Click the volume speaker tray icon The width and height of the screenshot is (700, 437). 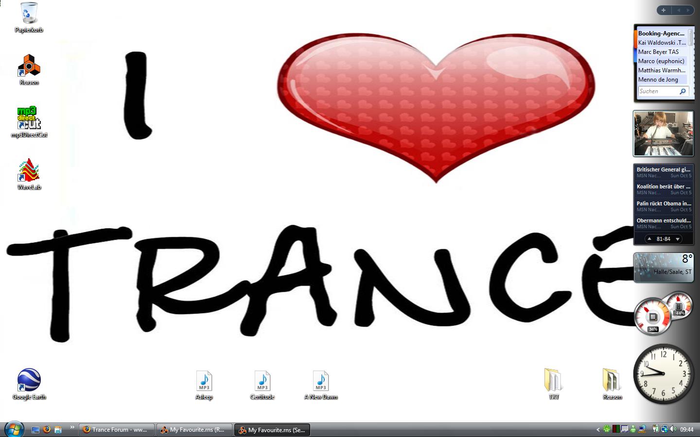click(673, 429)
